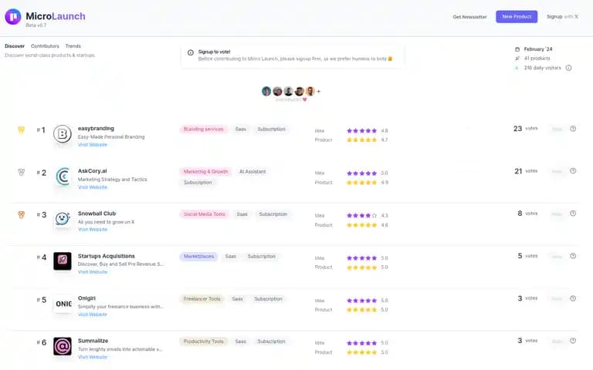
Task: Open the Onigiri product logo
Action: click(63, 304)
